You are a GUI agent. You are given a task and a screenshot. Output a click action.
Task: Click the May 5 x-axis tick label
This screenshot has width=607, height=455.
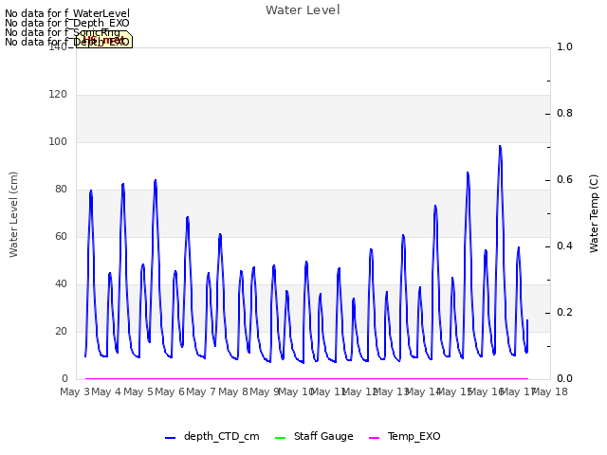[x=138, y=391]
